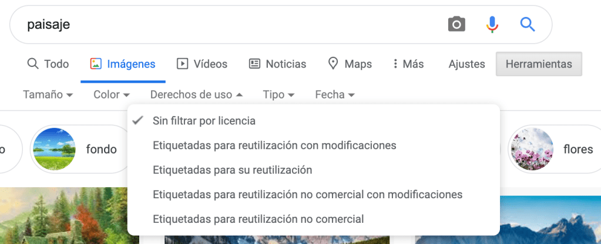Image resolution: width=601 pixels, height=244 pixels.
Task: Activate voice search microphone icon
Action: point(492,24)
